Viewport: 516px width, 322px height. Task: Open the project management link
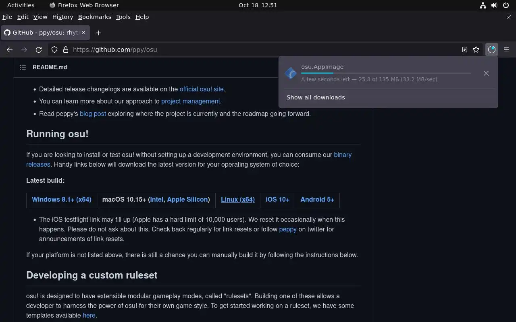click(191, 101)
